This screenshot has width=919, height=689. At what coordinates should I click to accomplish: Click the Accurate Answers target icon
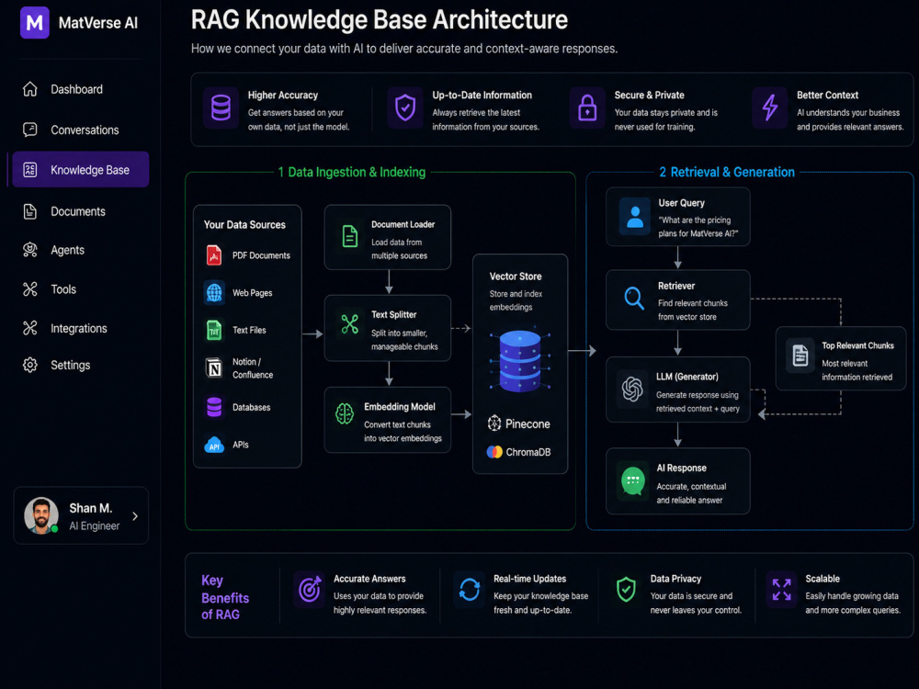310,589
